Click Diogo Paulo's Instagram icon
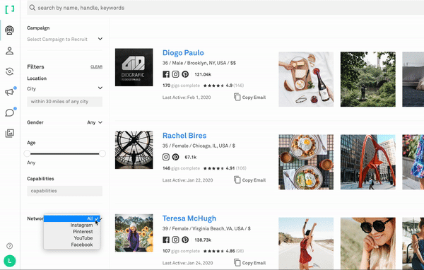Screen dimensions: 424x270 click(175, 74)
